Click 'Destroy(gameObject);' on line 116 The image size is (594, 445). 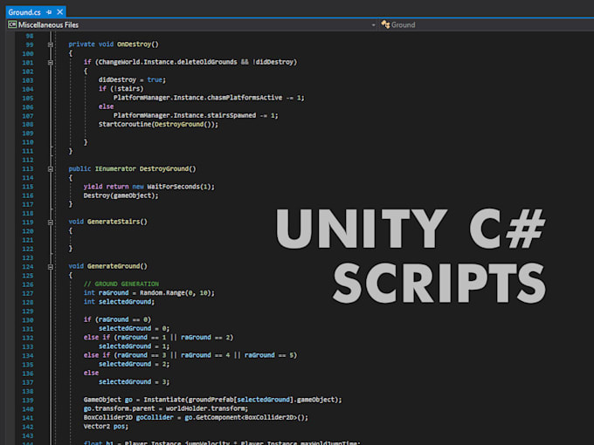pos(121,195)
